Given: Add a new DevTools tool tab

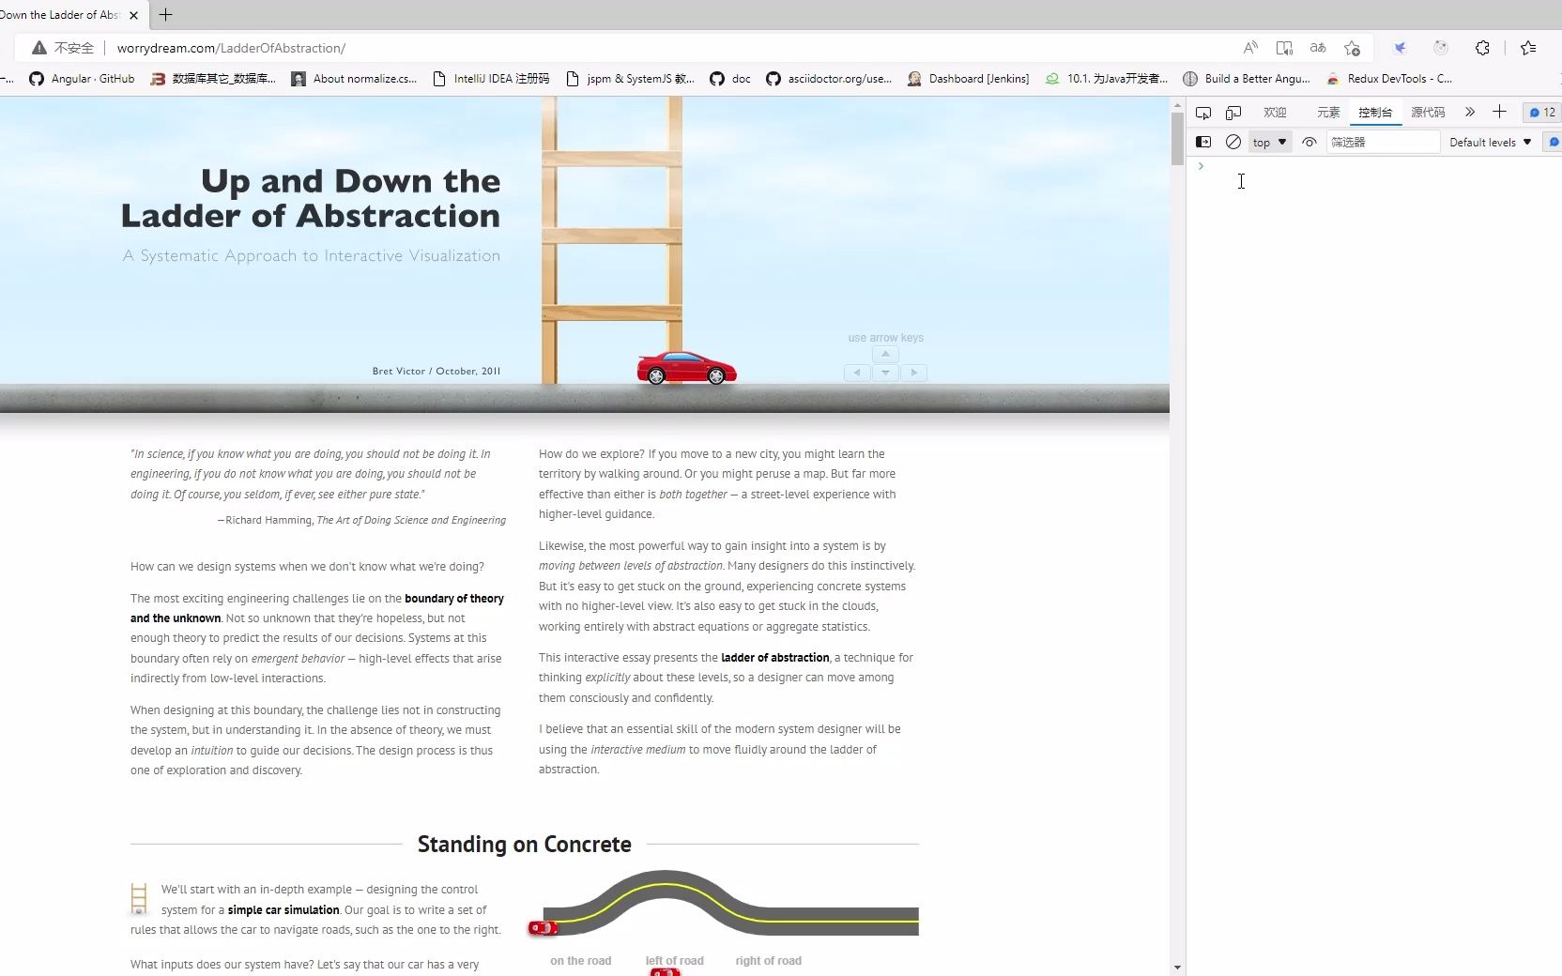Looking at the screenshot, I should coord(1499,112).
